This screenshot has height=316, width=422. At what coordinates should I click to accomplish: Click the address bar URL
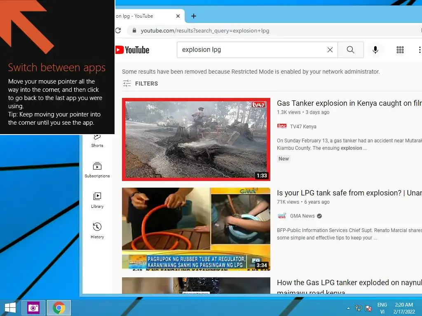[x=205, y=30]
